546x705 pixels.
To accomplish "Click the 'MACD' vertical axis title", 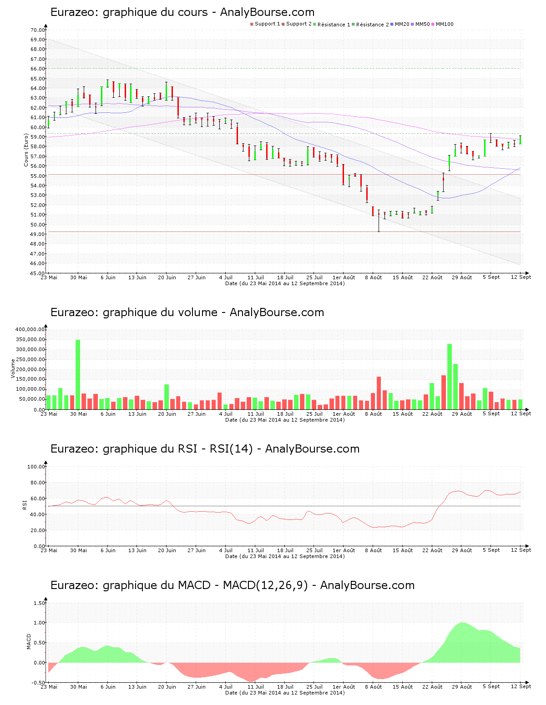I will tap(29, 641).
